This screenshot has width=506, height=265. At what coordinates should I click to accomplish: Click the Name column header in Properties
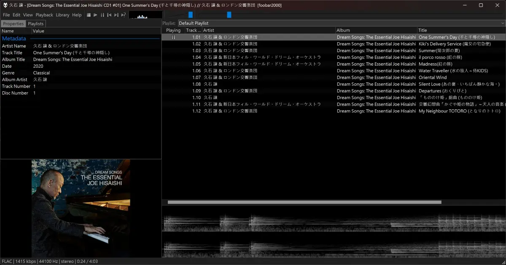point(16,31)
